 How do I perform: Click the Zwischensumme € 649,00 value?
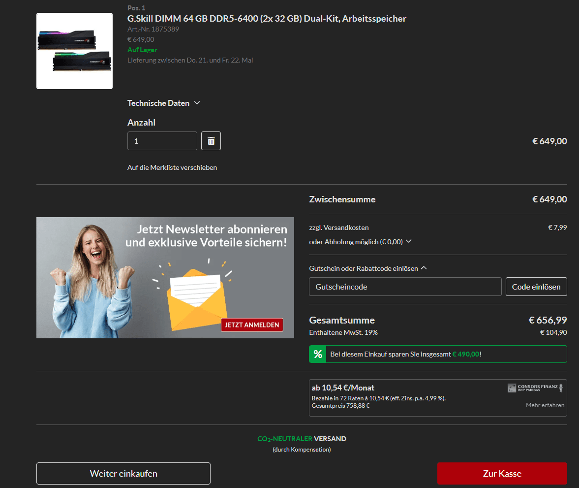549,199
